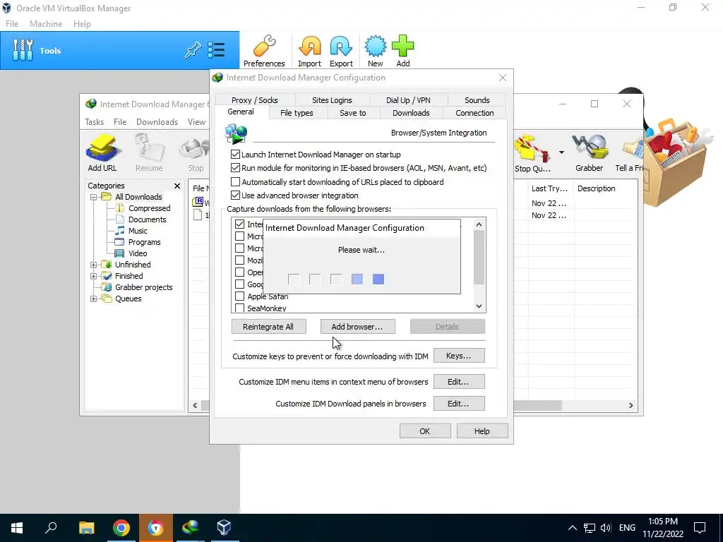Click Add browser... button
Screen dimensions: 723x542
(x=357, y=326)
